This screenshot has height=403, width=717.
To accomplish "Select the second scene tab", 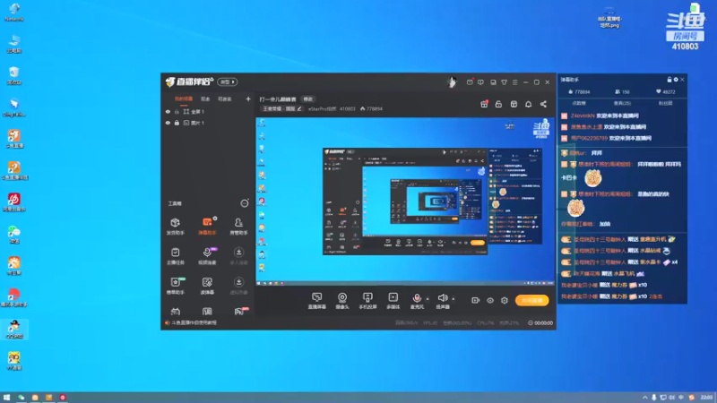I will coord(205,99).
